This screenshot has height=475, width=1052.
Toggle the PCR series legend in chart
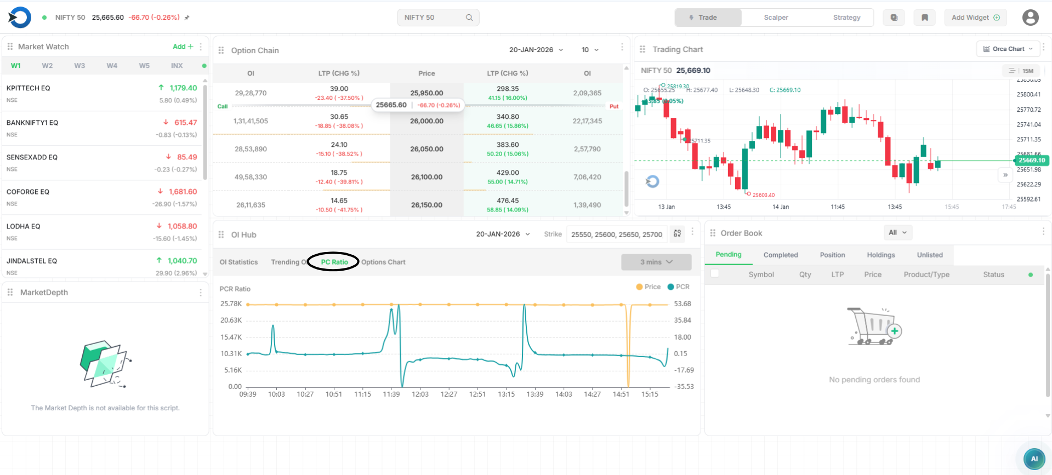click(679, 287)
